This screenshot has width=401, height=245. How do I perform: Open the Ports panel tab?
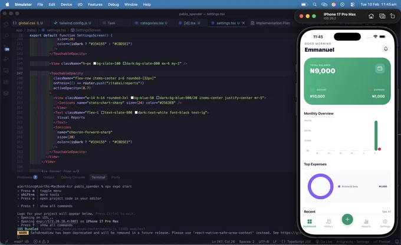[x=116, y=177]
